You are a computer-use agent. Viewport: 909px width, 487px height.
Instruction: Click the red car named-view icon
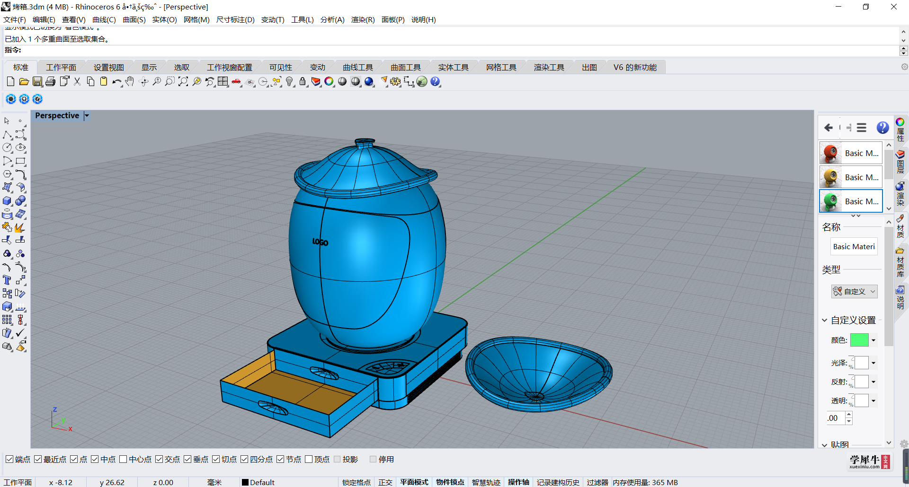point(236,82)
